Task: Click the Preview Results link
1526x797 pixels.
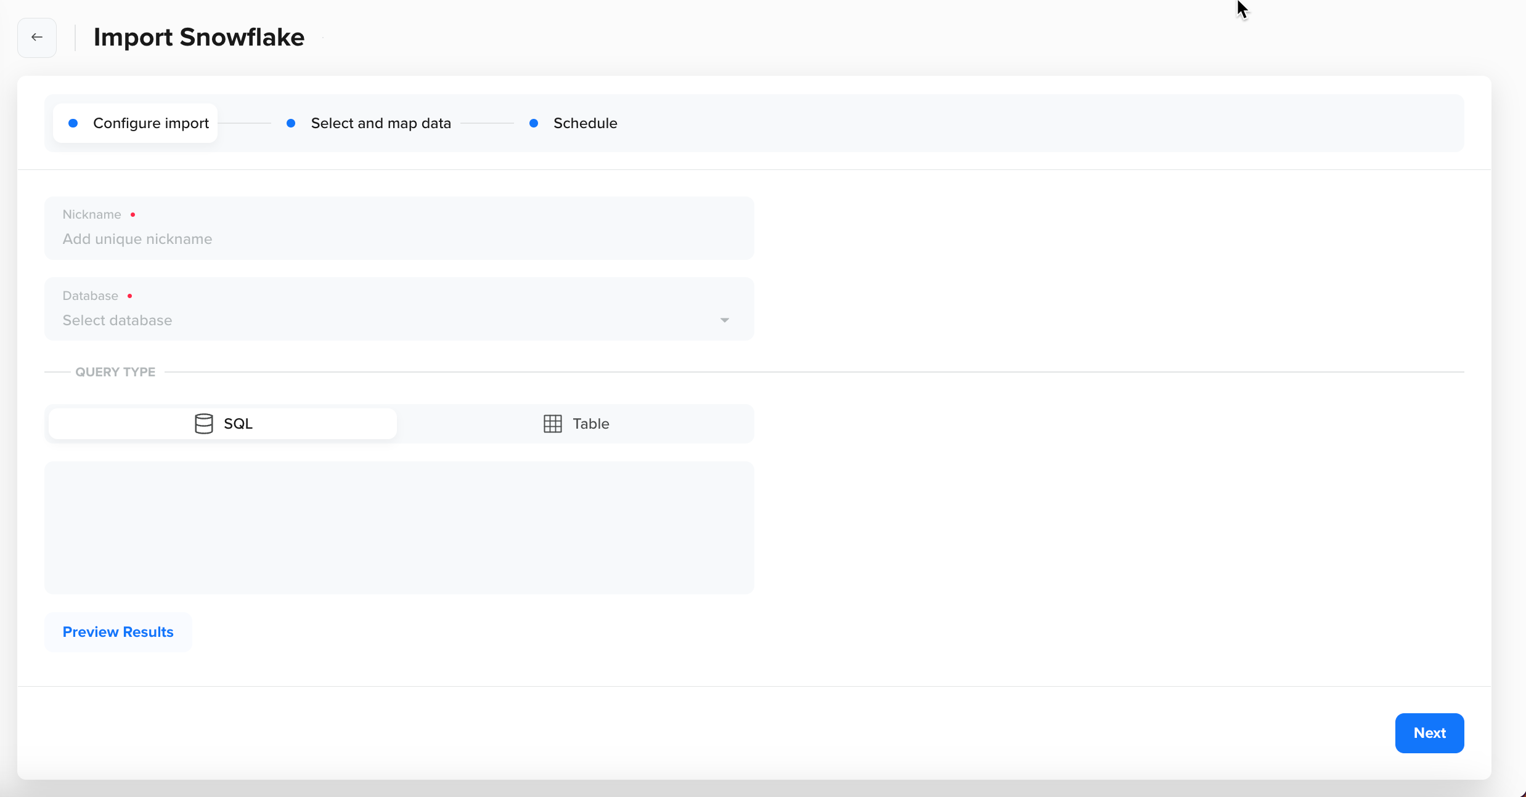Action: pos(118,631)
